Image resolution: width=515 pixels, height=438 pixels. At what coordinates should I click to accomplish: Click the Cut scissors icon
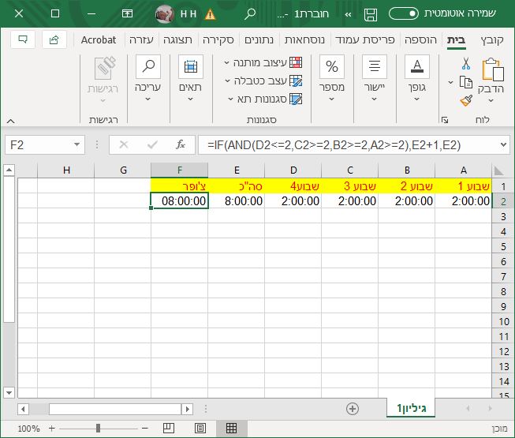(x=466, y=63)
